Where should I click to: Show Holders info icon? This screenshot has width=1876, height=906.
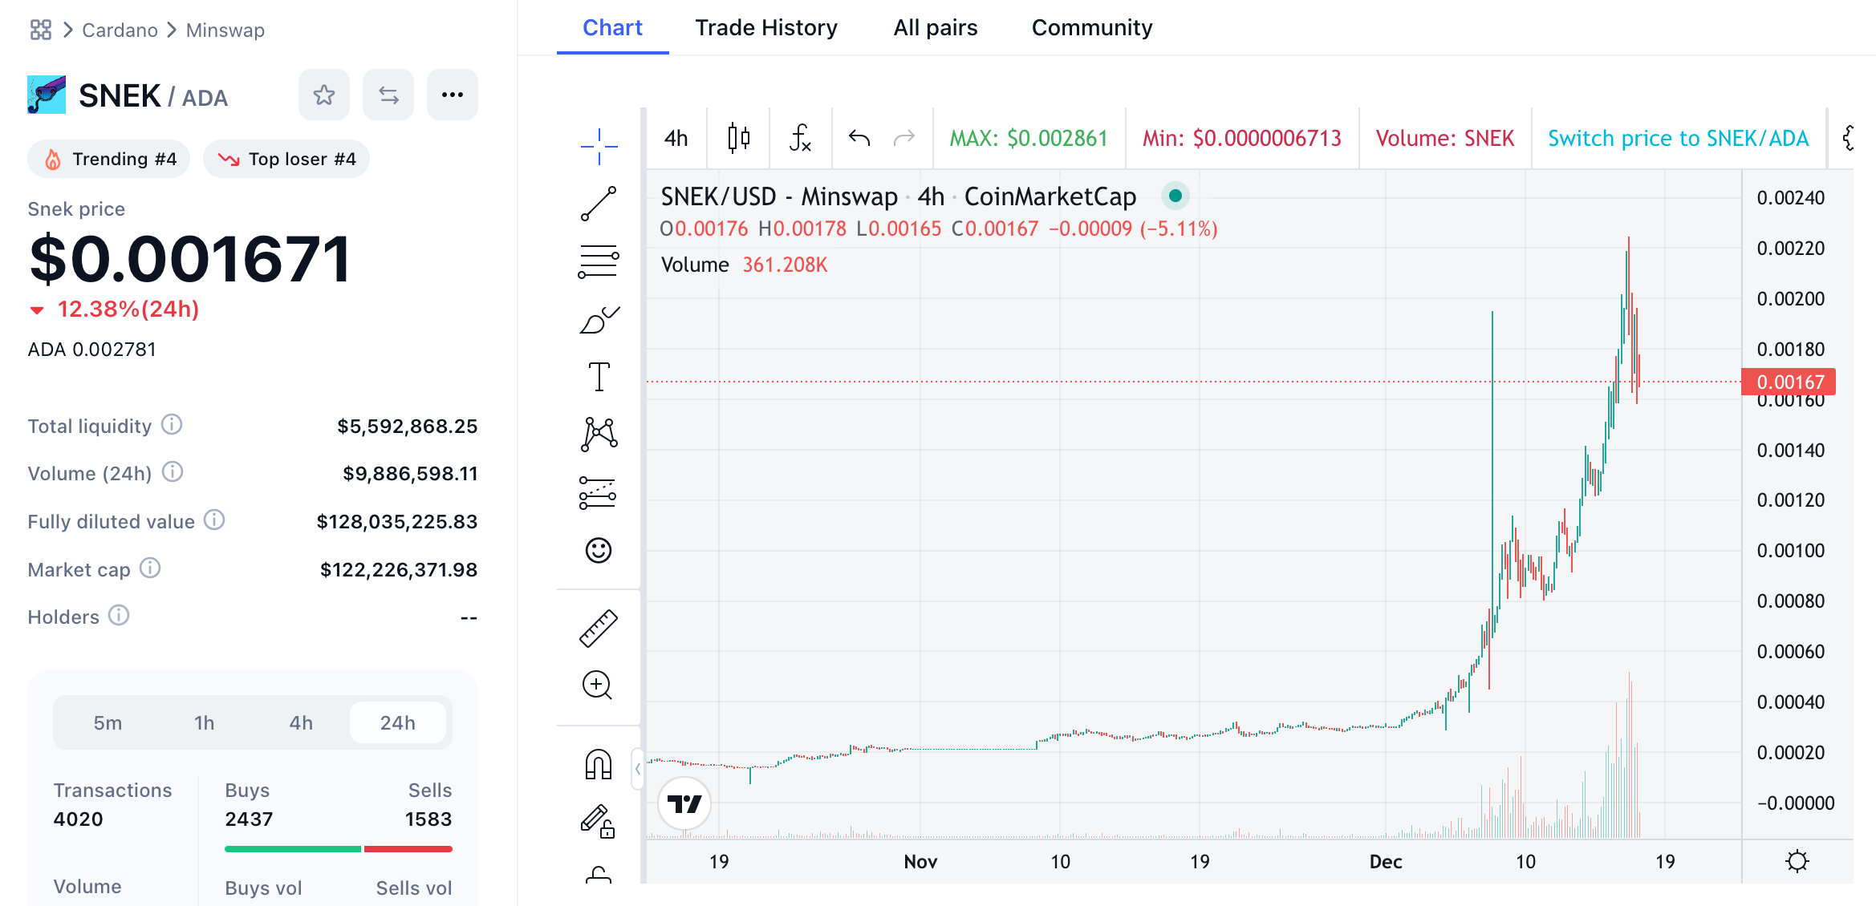119,615
